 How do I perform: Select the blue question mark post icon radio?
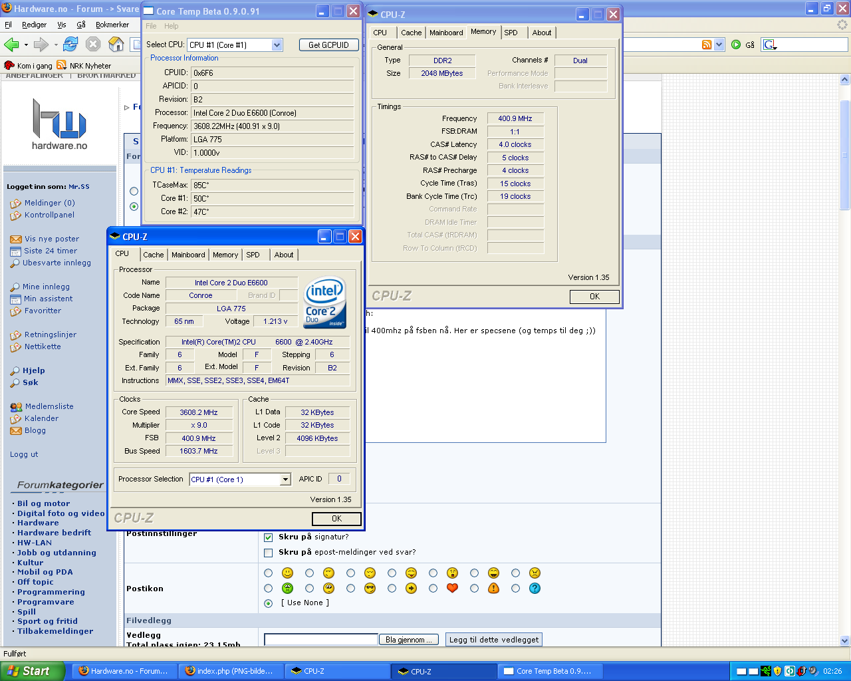(x=515, y=588)
